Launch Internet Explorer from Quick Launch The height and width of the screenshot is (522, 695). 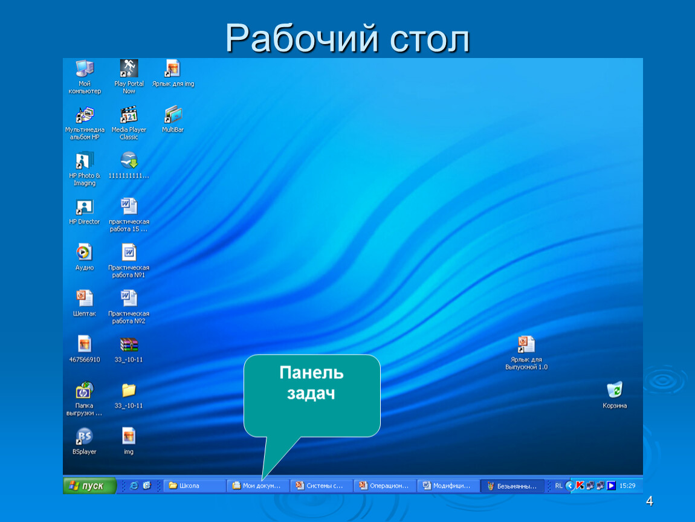click(134, 486)
